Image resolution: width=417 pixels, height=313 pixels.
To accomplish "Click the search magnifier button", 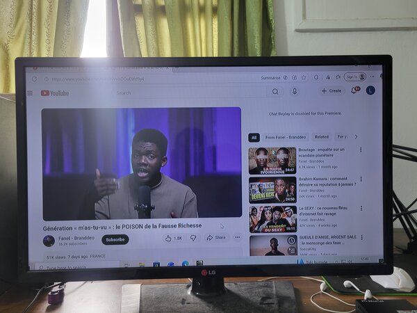I will (275, 92).
